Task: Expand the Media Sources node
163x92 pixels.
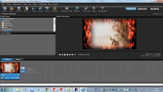Action: (1, 25)
